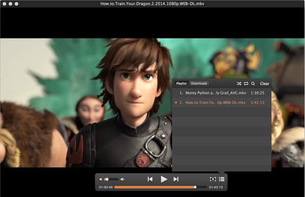The height and width of the screenshot is (197, 305).
Task: Switch to the Playlist tab
Action: point(181,83)
